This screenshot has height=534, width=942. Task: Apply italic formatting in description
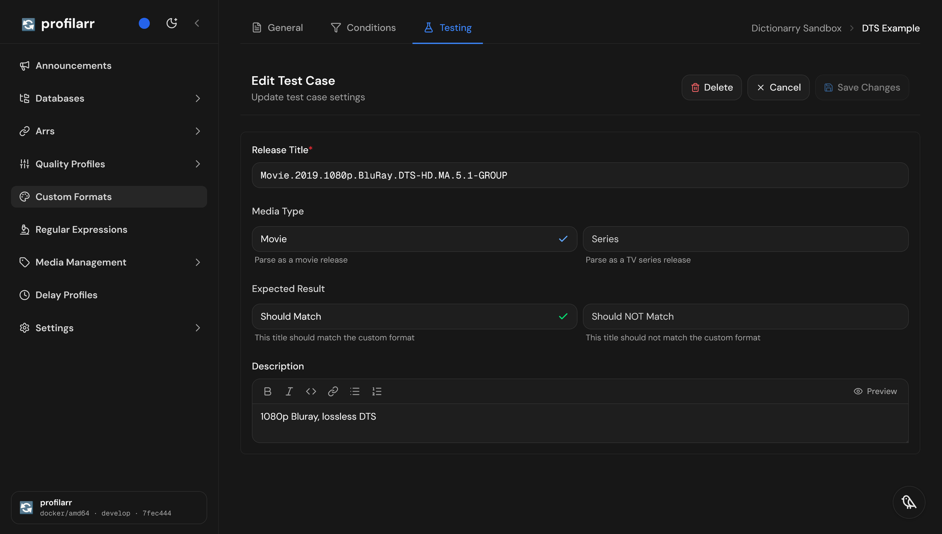289,391
